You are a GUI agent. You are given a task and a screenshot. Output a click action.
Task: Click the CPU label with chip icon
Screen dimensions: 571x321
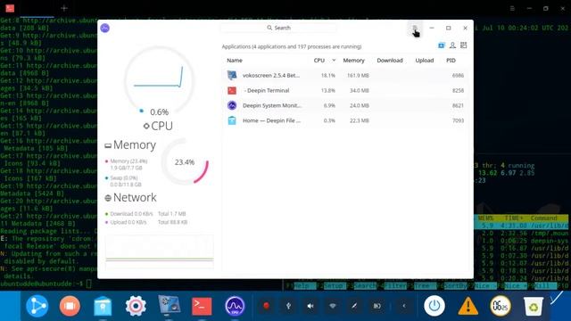click(x=158, y=126)
